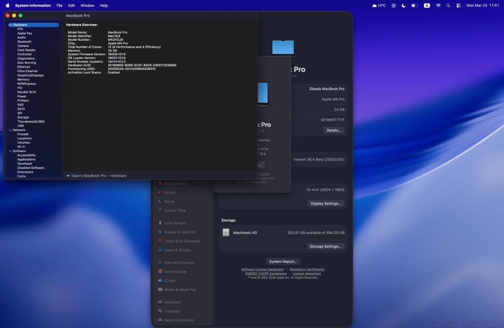The height and width of the screenshot is (328, 504).
Task: Click the Hardware UUID value
Action: click(x=142, y=65)
